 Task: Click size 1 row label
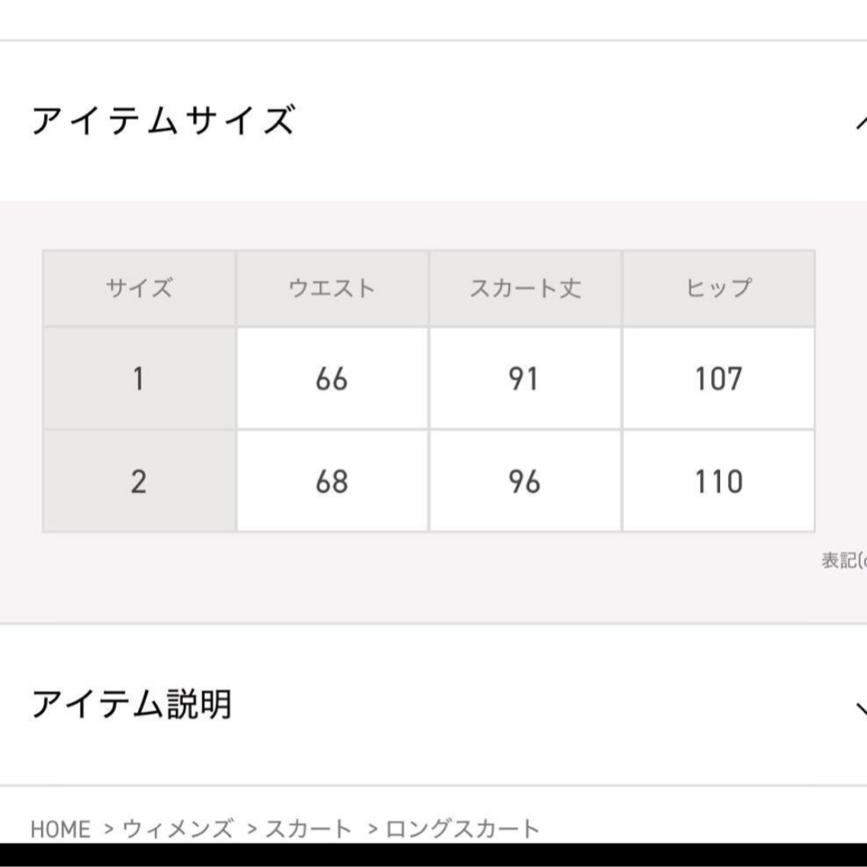point(140,378)
